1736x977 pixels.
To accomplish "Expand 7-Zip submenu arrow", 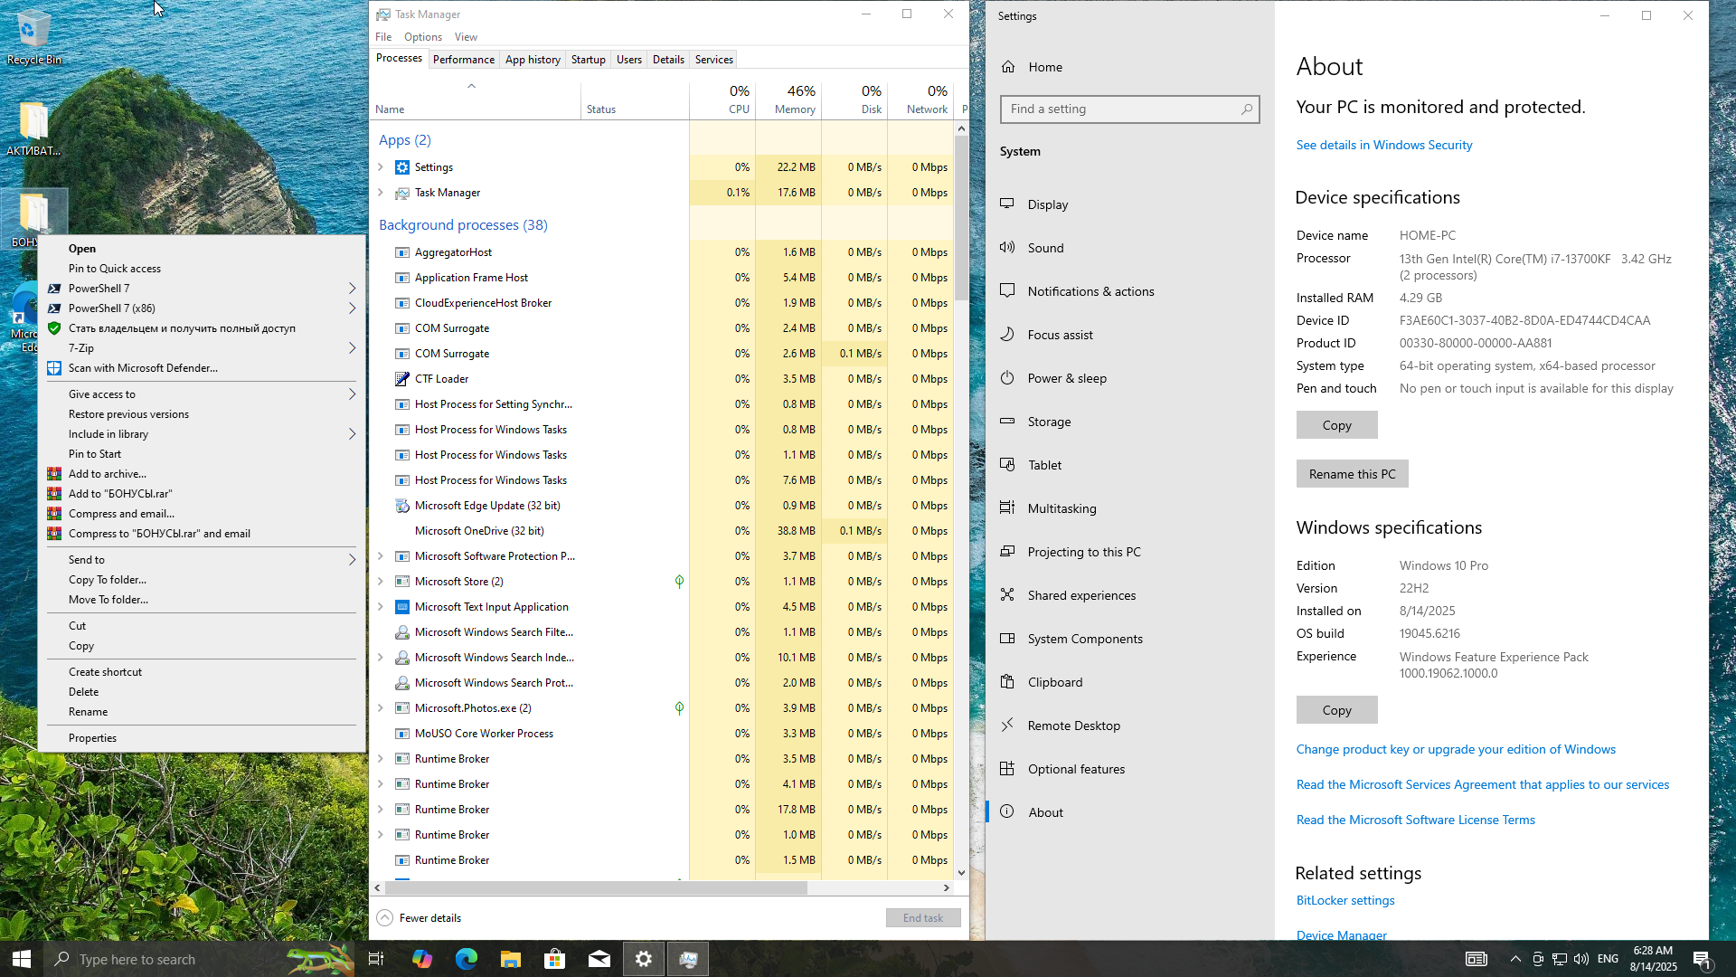I will pos(352,348).
